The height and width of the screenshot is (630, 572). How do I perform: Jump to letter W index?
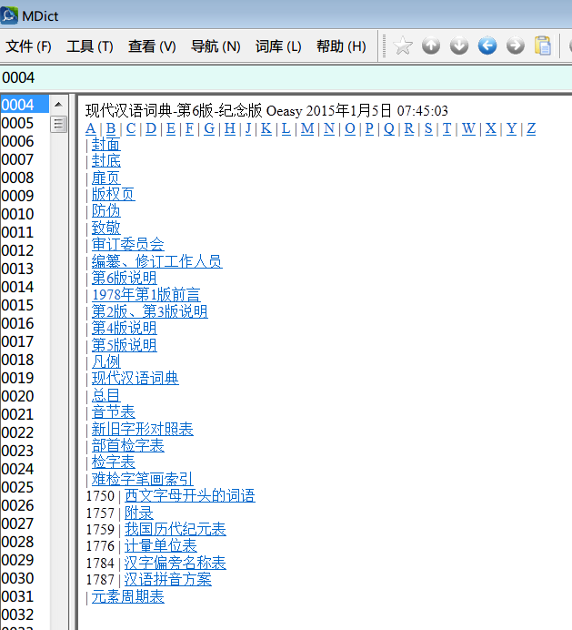[468, 128]
